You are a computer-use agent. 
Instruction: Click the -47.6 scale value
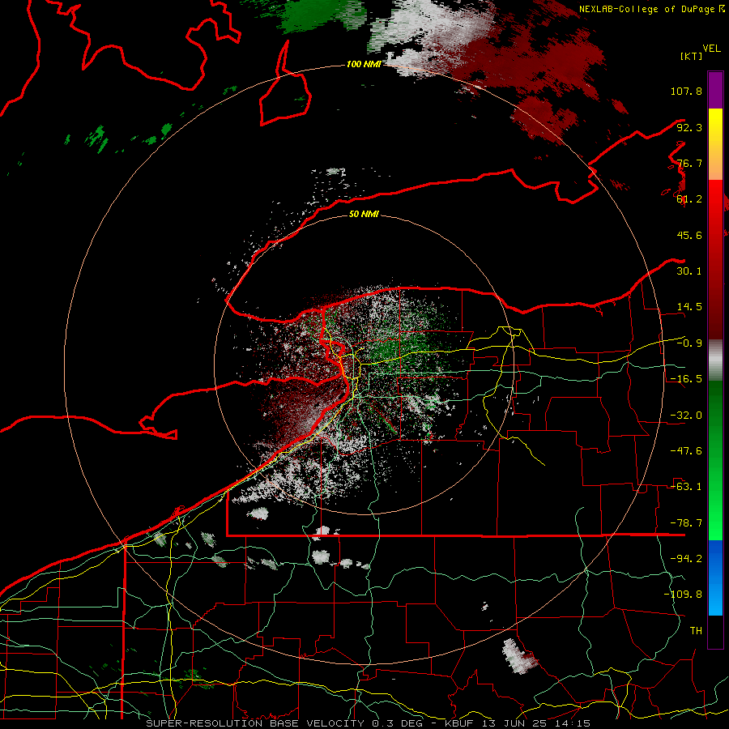[x=686, y=451]
